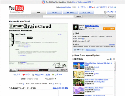Click the レポート link
The height and width of the screenshot is (96, 125).
click(58, 75)
